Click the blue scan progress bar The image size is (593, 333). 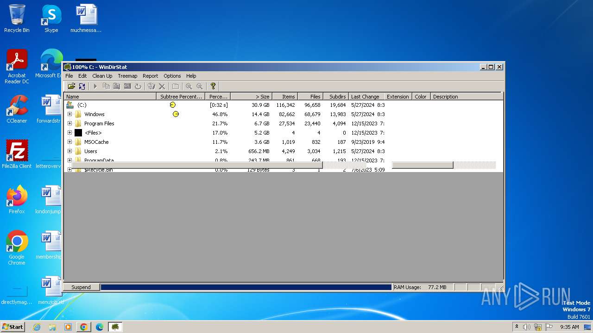(x=246, y=287)
